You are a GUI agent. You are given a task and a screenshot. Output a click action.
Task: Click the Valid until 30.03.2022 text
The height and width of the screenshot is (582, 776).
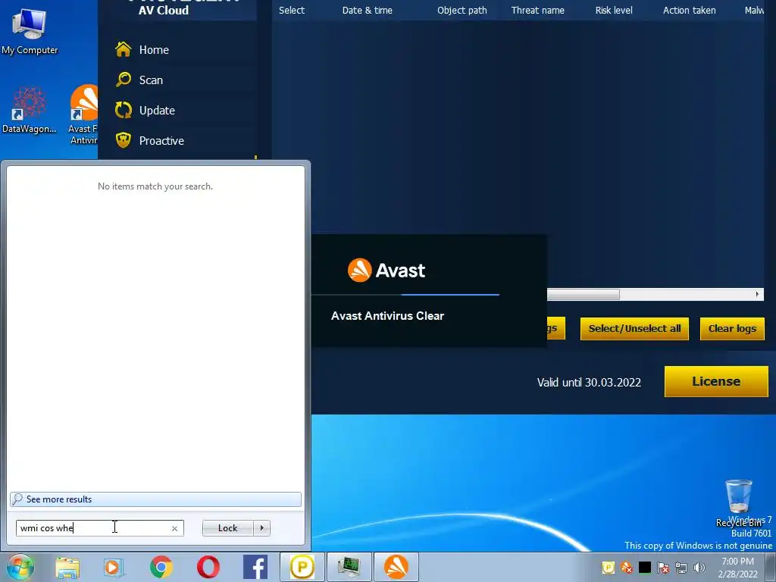click(589, 383)
